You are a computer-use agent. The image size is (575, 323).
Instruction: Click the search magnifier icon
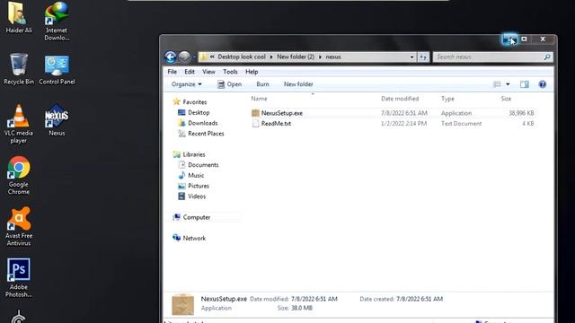547,57
